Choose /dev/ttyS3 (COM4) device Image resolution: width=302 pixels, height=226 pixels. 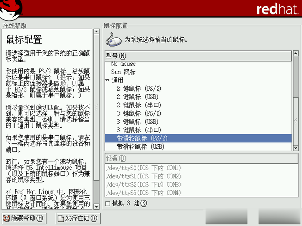201,193
